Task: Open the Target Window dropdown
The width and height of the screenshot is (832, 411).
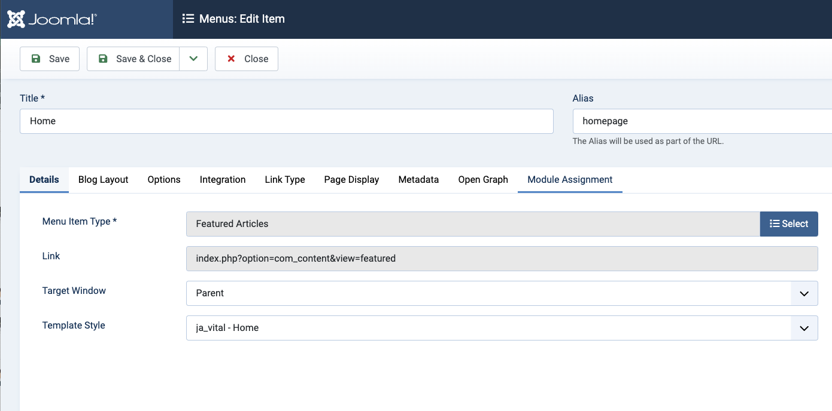Action: (502, 293)
